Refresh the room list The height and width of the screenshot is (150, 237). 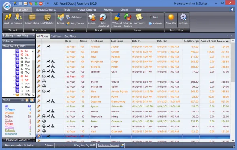pyautogui.click(x=155, y=24)
